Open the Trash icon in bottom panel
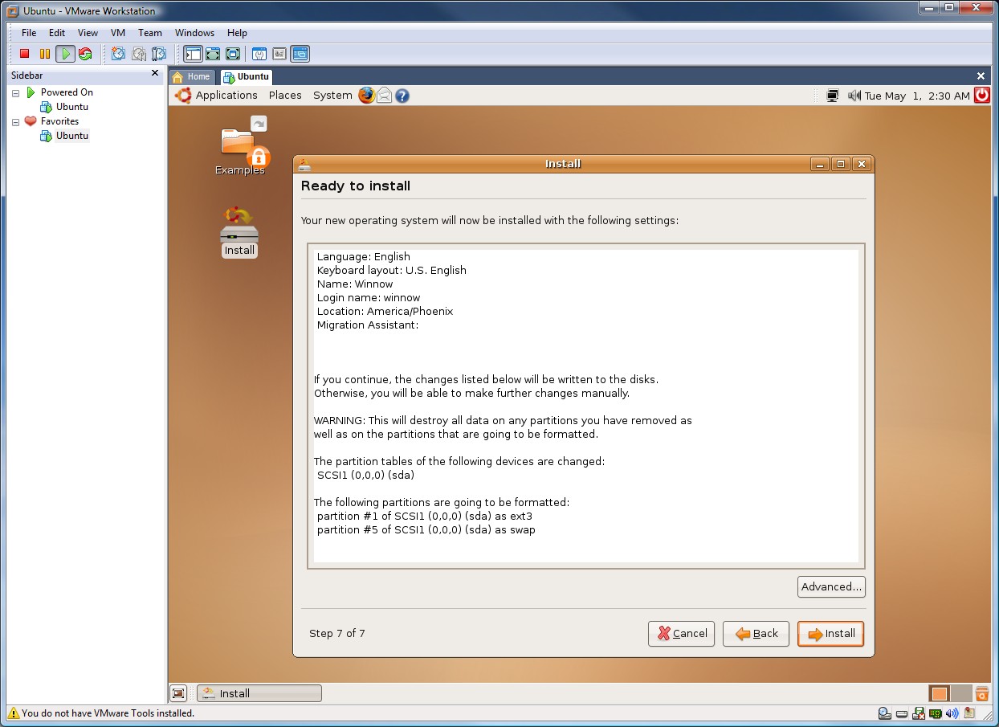This screenshot has height=727, width=999. coord(981,693)
